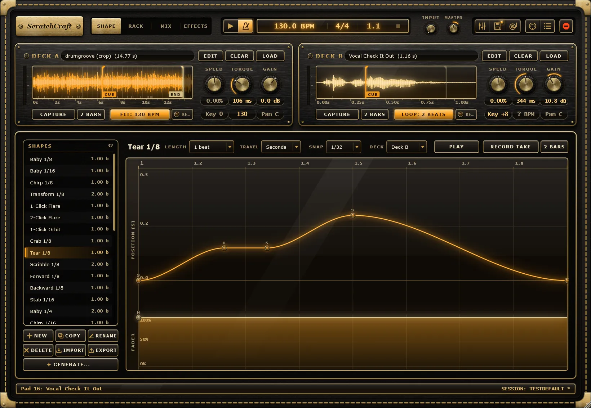This screenshot has height=408, width=591.
Task: Click Deck B SPEED knob
Action: pos(498,85)
